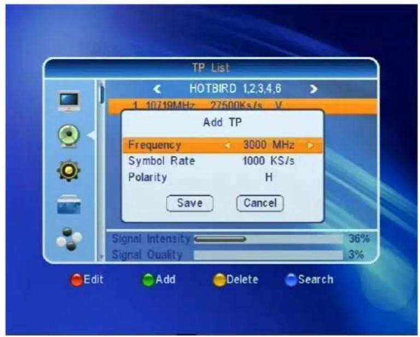Increase Frequency using right arrow
Viewport: 420px width, 337px height.
pyautogui.click(x=311, y=145)
